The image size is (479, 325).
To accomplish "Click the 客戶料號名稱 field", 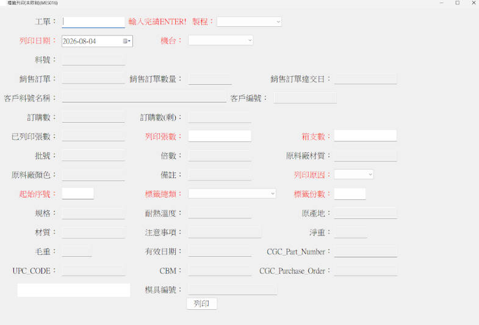I will click(144, 98).
